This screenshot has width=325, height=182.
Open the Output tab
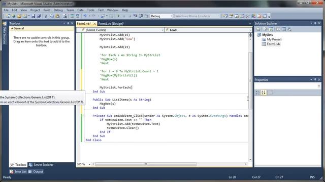click(36, 171)
